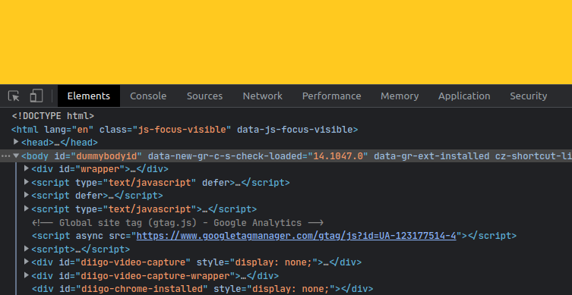Screen dimensions: 572x295
Task: Switch to the Elements tab
Action: 89,96
